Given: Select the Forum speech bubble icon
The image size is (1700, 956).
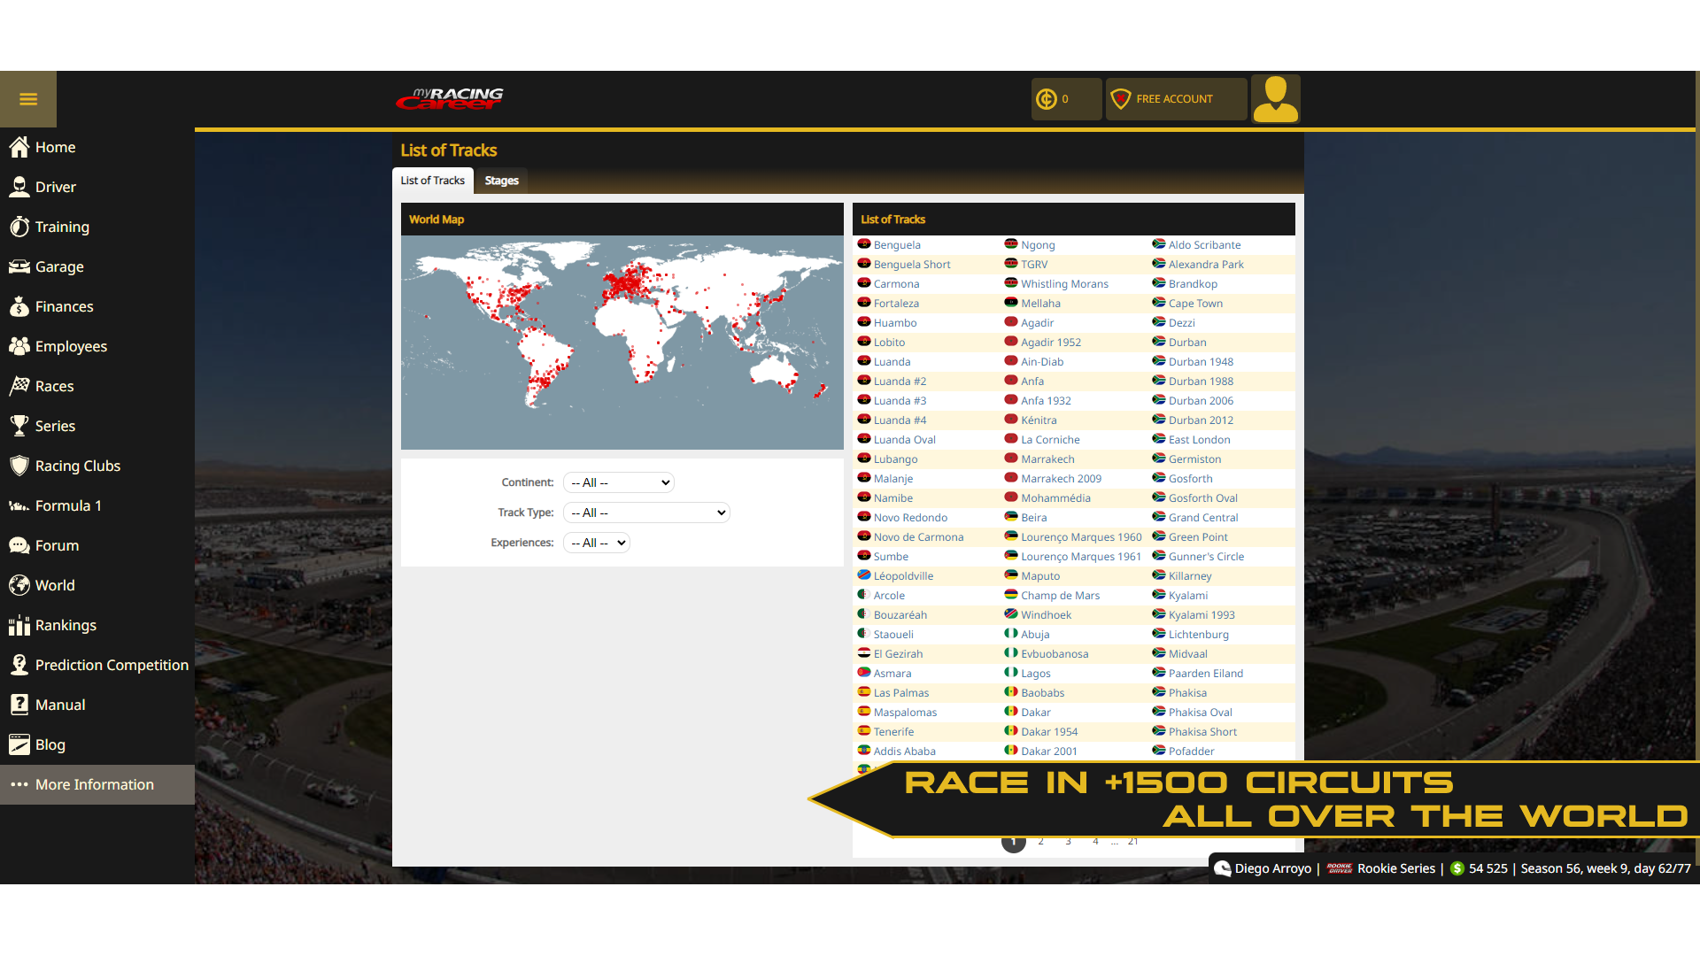Looking at the screenshot, I should 19,545.
